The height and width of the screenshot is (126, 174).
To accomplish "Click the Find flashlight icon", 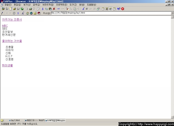I will 67,9.
